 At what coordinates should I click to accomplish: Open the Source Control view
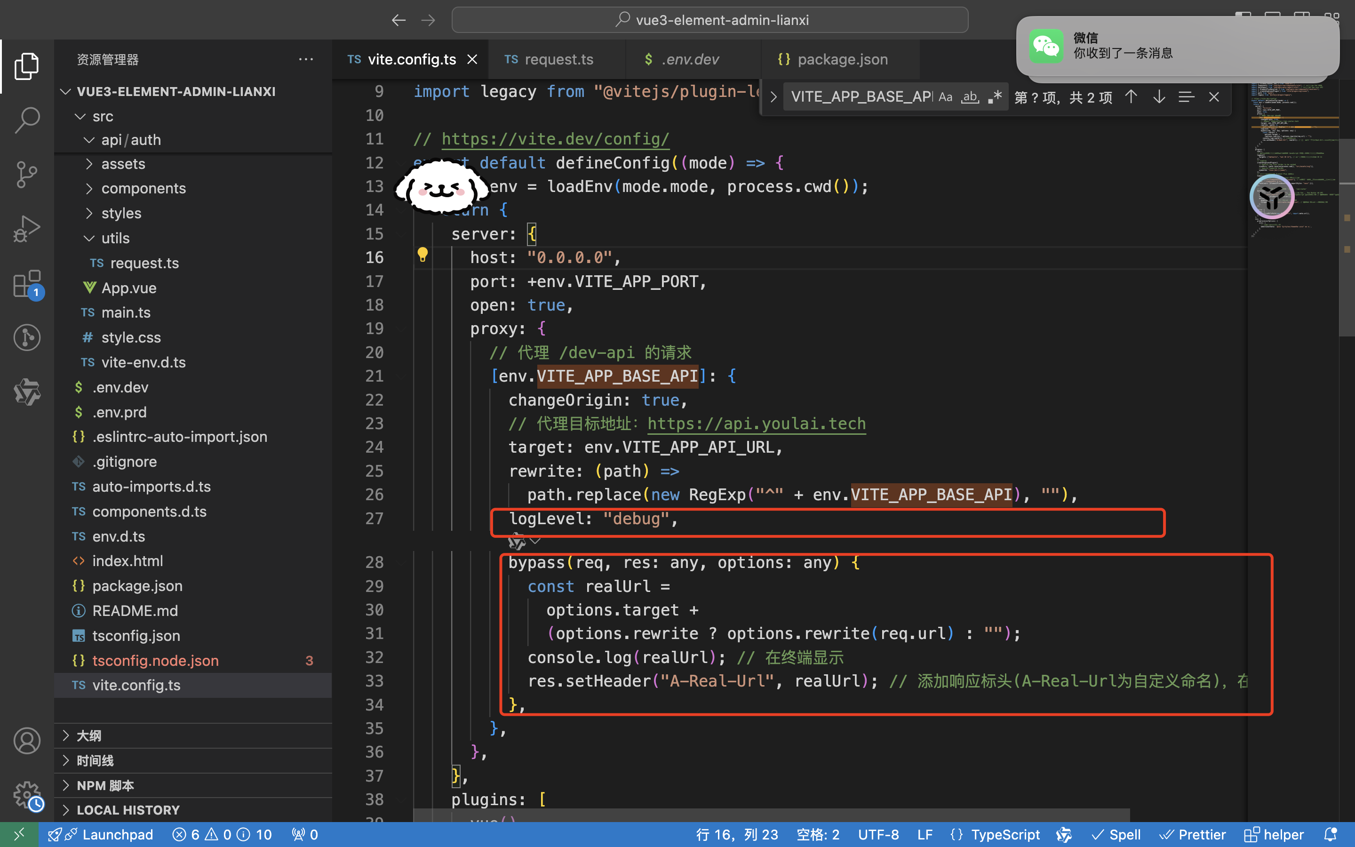click(x=26, y=175)
